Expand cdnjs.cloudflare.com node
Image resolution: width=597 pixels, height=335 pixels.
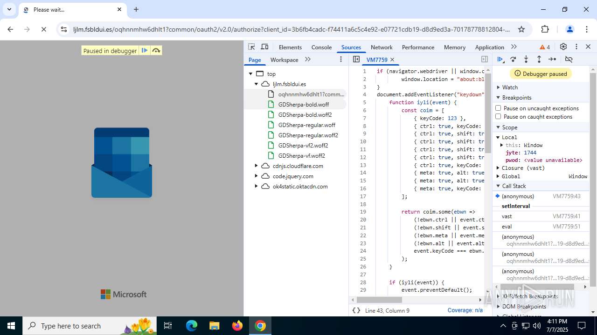click(x=256, y=166)
